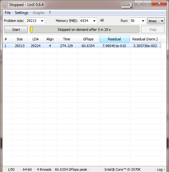Image resolution: width=169 pixels, height=172 pixels.
Task: Sort by the Time column header
Action: click(67, 39)
